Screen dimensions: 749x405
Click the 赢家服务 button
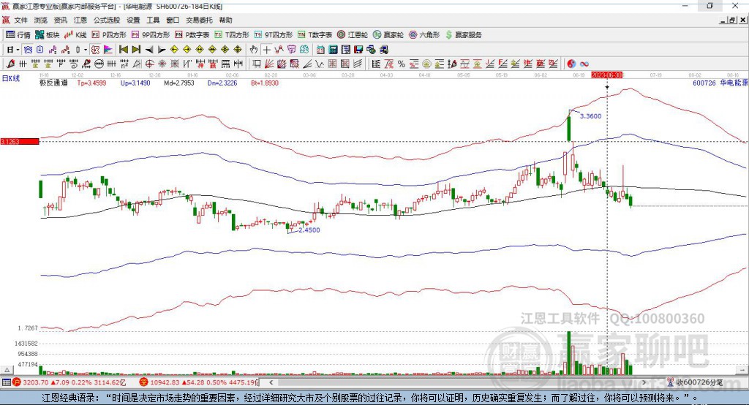coord(464,34)
